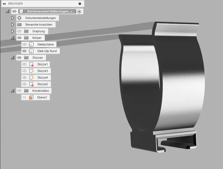Collapse browser panel with double-arrow icon

(4, 4)
